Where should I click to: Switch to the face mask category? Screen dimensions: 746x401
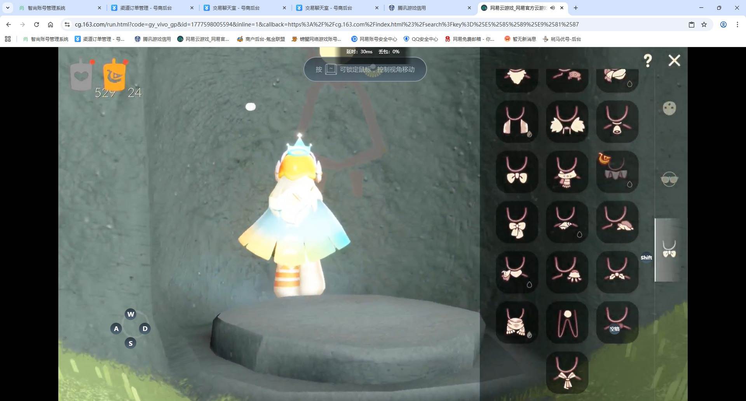point(669,108)
